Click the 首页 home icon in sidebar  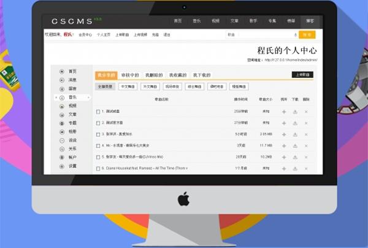coord(62,72)
